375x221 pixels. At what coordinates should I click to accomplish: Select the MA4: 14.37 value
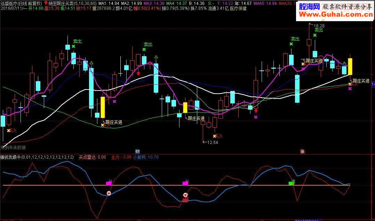pos(176,3)
